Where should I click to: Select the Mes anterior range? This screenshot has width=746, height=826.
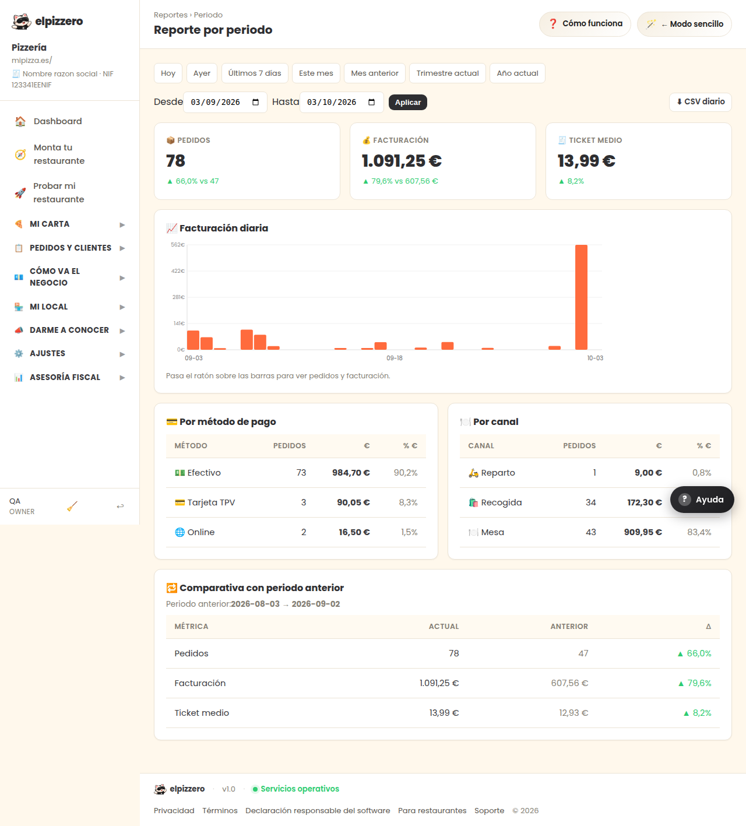(375, 73)
